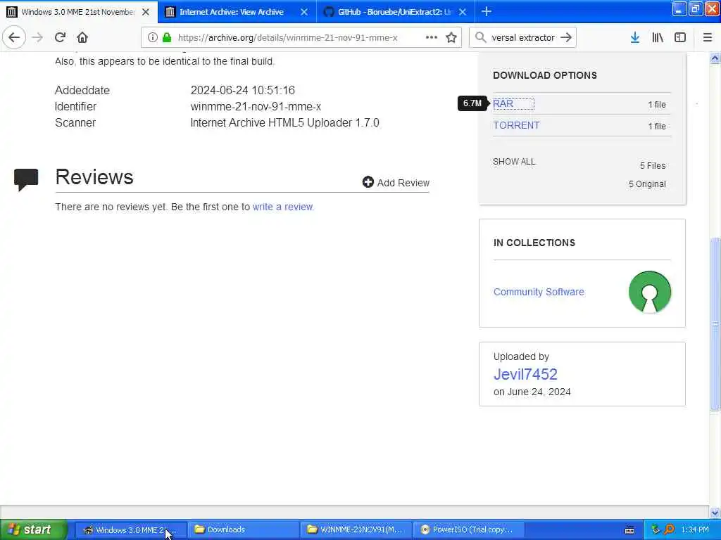Image resolution: width=721 pixels, height=540 pixels.
Task: Open a new browser tab
Action: (487, 11)
